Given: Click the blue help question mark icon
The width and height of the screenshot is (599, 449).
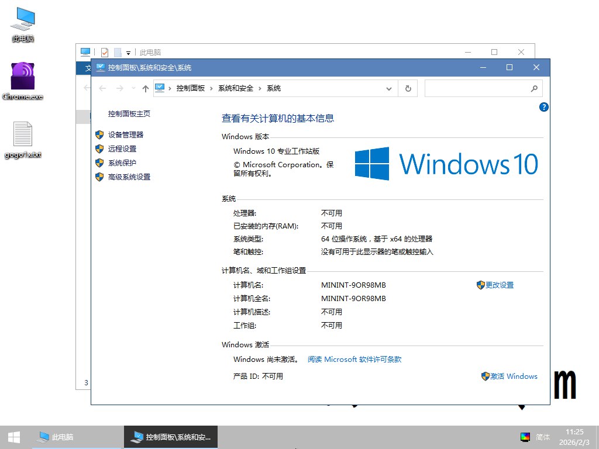Looking at the screenshot, I should tap(543, 107).
